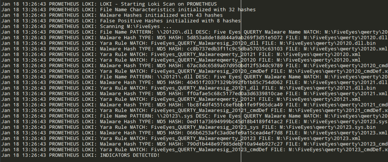This screenshot has height=162, width=388.
Task: Click the 'False Positive Hashes initialized' line
Action: (x=121, y=21)
